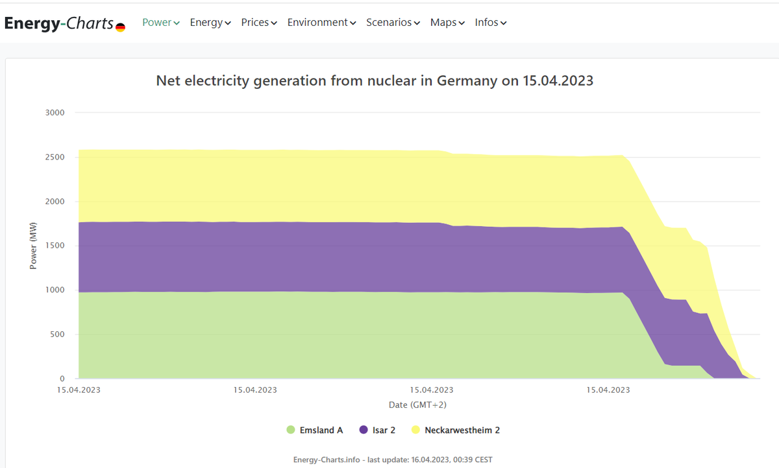Open the Environment menu
The width and height of the screenshot is (779, 468).
[x=322, y=22]
